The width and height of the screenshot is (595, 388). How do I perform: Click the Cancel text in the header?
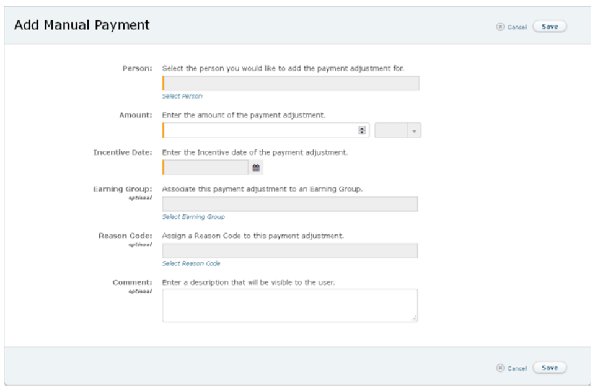517,27
